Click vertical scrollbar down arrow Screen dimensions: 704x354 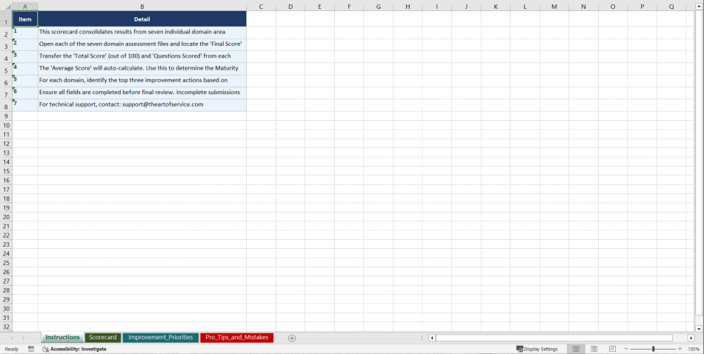[699, 328]
